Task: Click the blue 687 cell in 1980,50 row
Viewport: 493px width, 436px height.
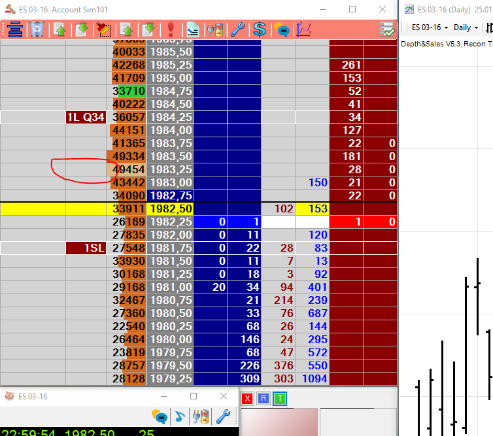Action: click(313, 313)
